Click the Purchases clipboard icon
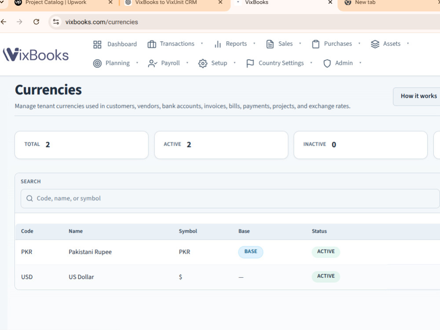Viewport: 440px width, 330px height. 315,44
